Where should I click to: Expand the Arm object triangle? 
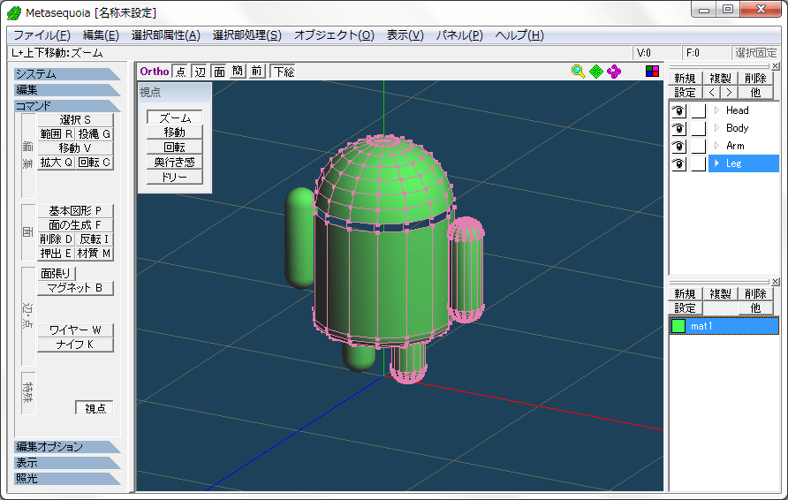coord(716,145)
